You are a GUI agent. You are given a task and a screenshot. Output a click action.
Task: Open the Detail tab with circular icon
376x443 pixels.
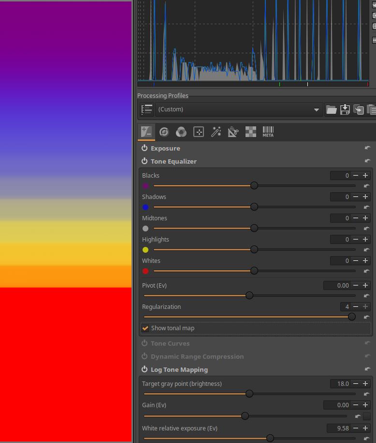pyautogui.click(x=164, y=132)
